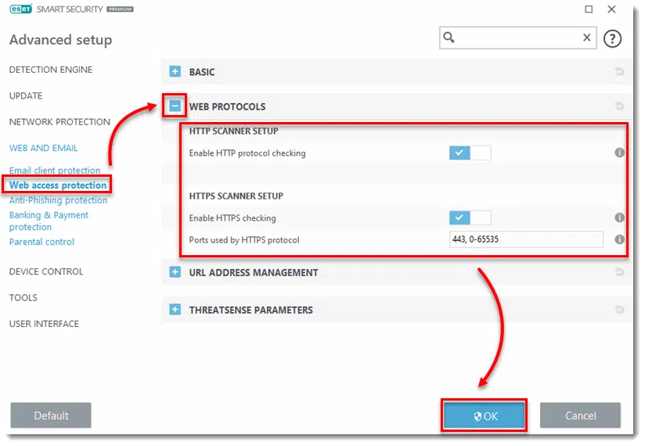Click the magnifier icon in search box
Viewport: 645px width, 446px height.
tap(449, 38)
